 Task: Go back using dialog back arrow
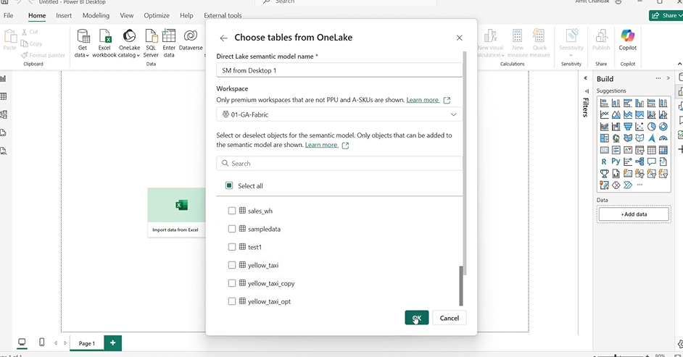[223, 38]
